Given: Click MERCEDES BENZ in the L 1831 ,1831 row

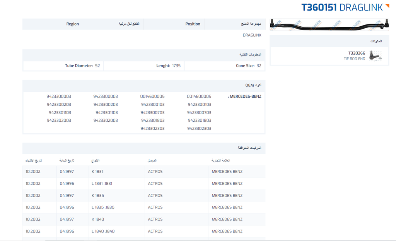Looking at the screenshot, I should (227, 184).
